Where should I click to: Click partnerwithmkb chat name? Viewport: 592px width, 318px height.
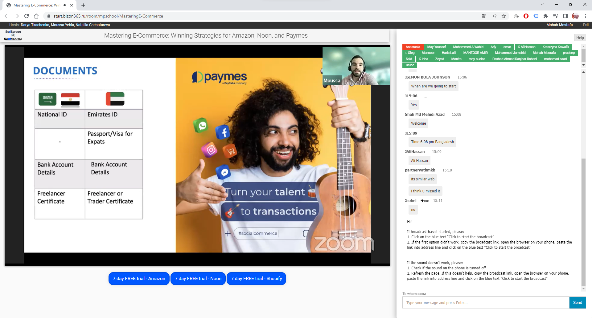point(420,170)
